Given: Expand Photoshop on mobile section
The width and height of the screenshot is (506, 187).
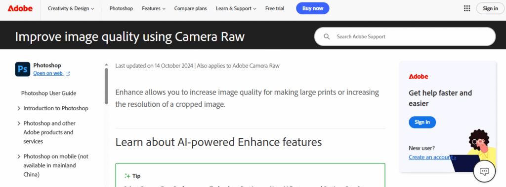Looking at the screenshot, I should point(52,165).
